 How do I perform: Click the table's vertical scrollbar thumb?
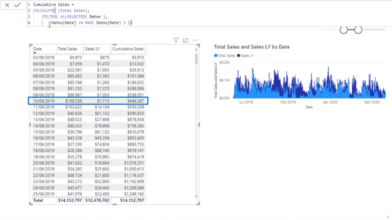[x=196, y=59]
